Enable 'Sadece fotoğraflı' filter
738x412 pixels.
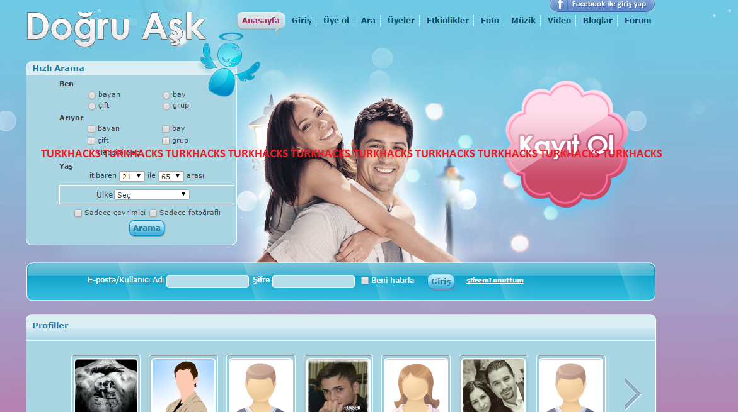pyautogui.click(x=153, y=213)
